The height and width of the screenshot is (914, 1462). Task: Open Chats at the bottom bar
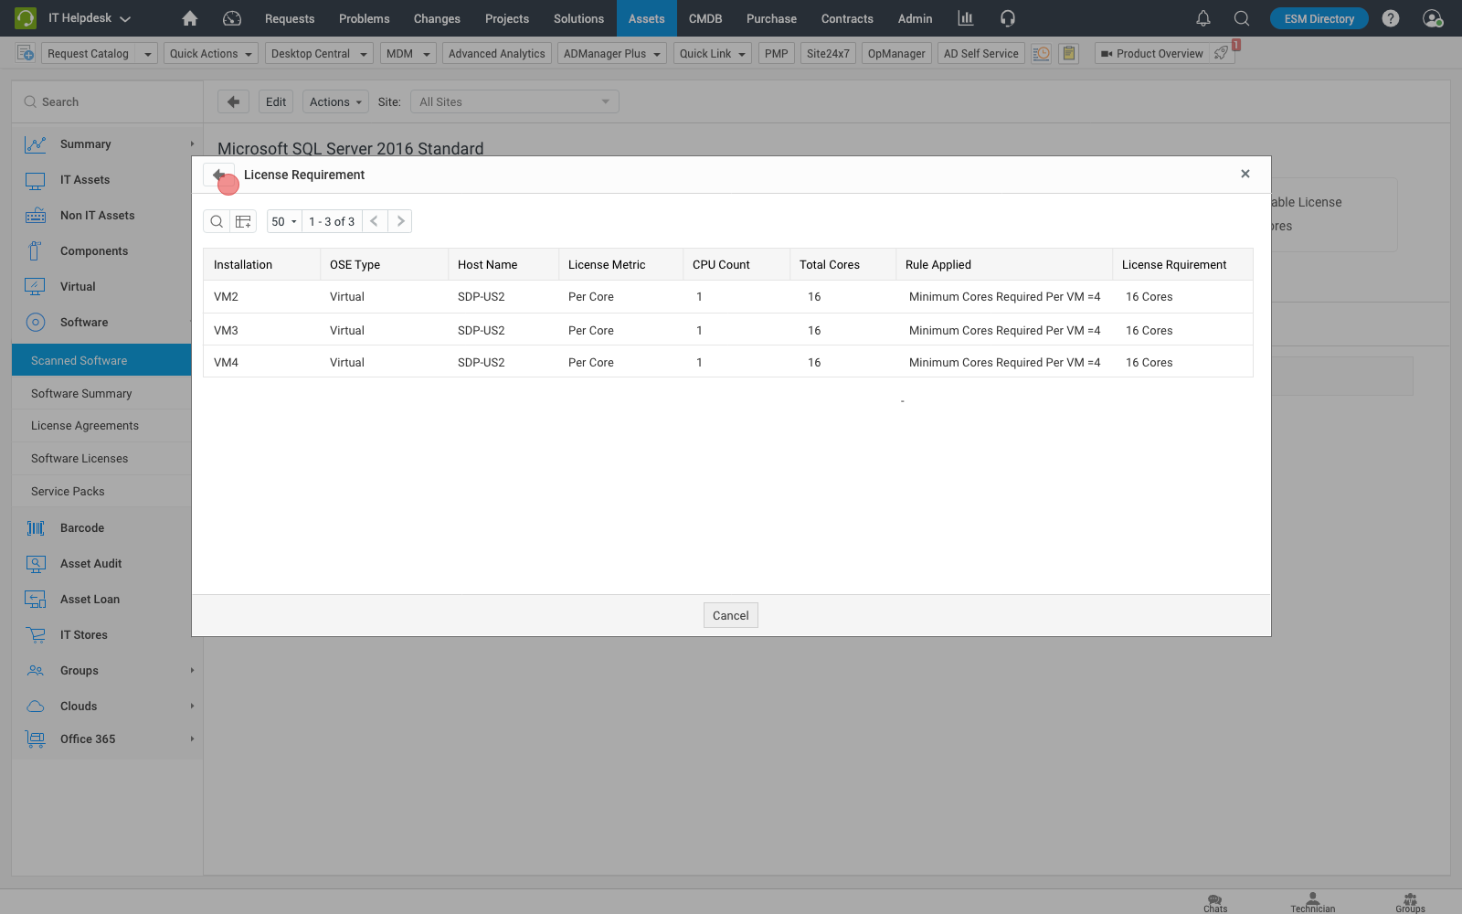(1215, 903)
